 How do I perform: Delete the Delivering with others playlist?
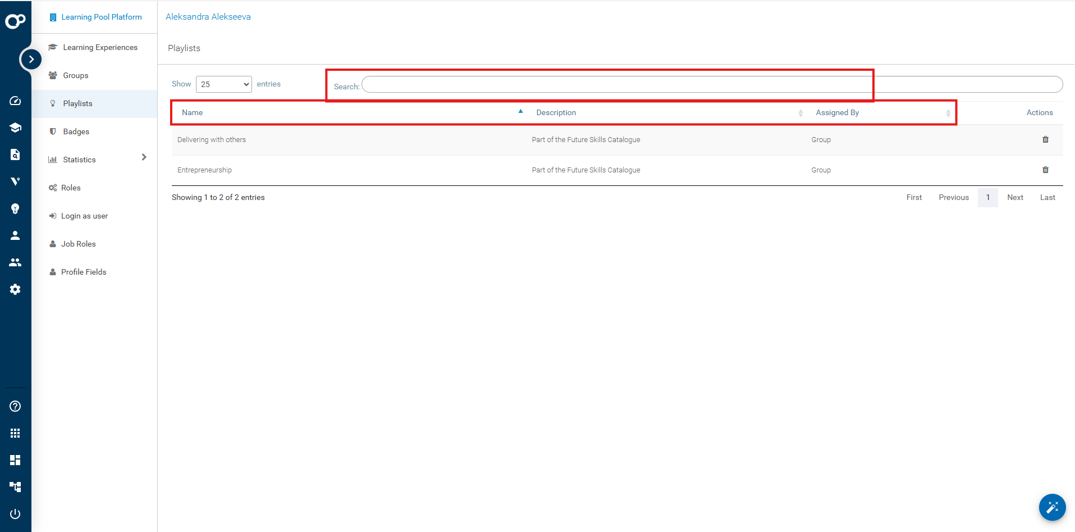tap(1045, 139)
